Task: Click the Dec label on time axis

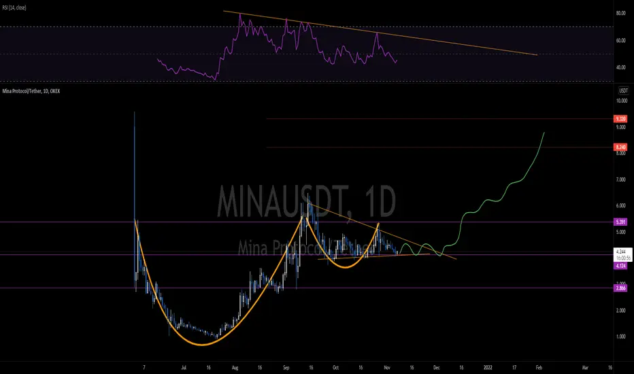Action: tap(436, 367)
